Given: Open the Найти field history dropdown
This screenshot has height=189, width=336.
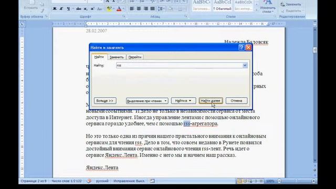Looking at the screenshot, I should click(245, 65).
